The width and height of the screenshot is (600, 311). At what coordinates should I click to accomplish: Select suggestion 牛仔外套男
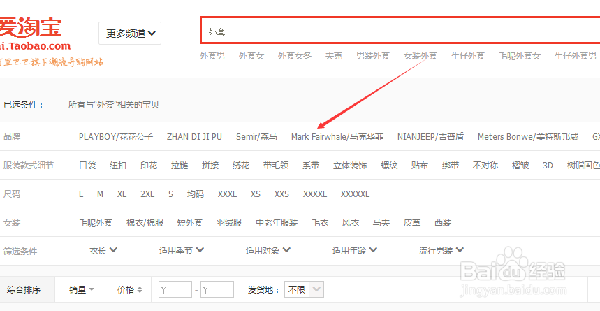click(575, 56)
